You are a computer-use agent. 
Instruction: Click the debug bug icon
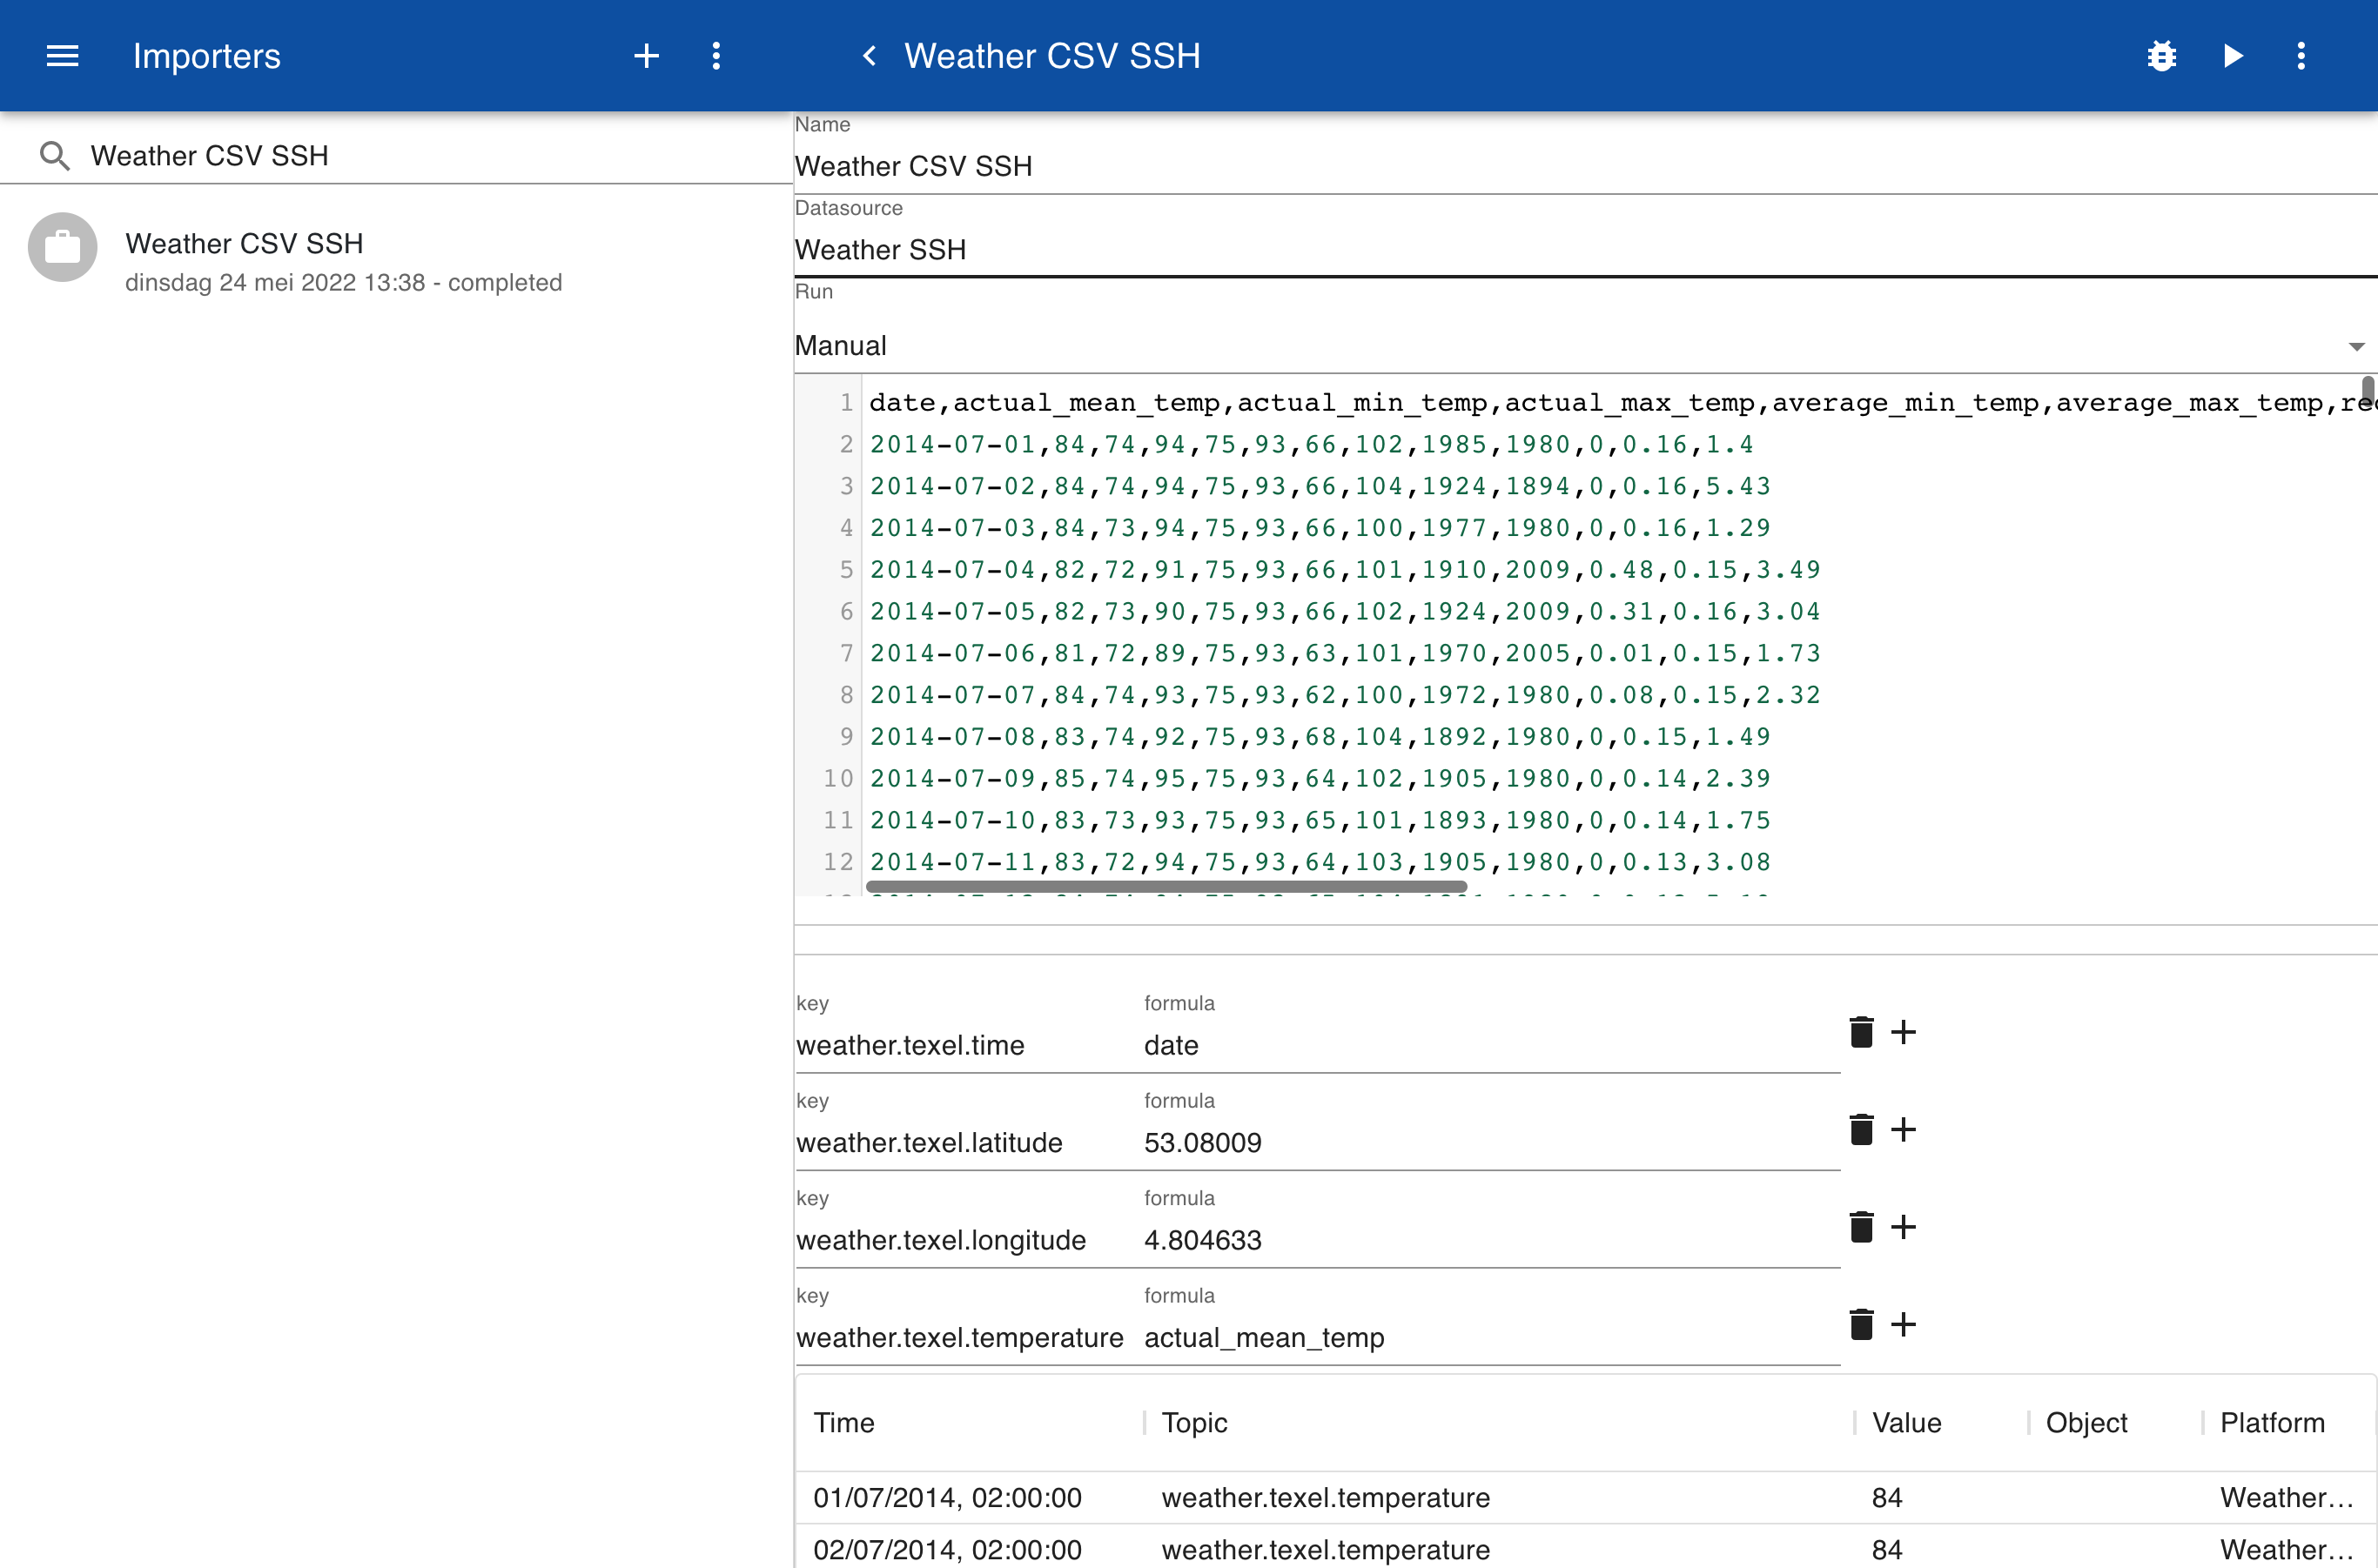click(x=2162, y=56)
